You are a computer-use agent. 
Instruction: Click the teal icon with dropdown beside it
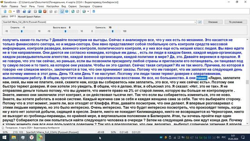coord(84,11)
